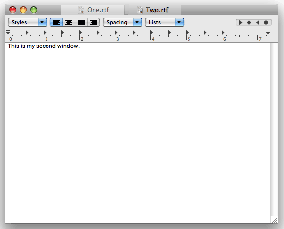This screenshot has width=284, height=229.
Task: Select the right tab stop icon
Action: (258, 22)
